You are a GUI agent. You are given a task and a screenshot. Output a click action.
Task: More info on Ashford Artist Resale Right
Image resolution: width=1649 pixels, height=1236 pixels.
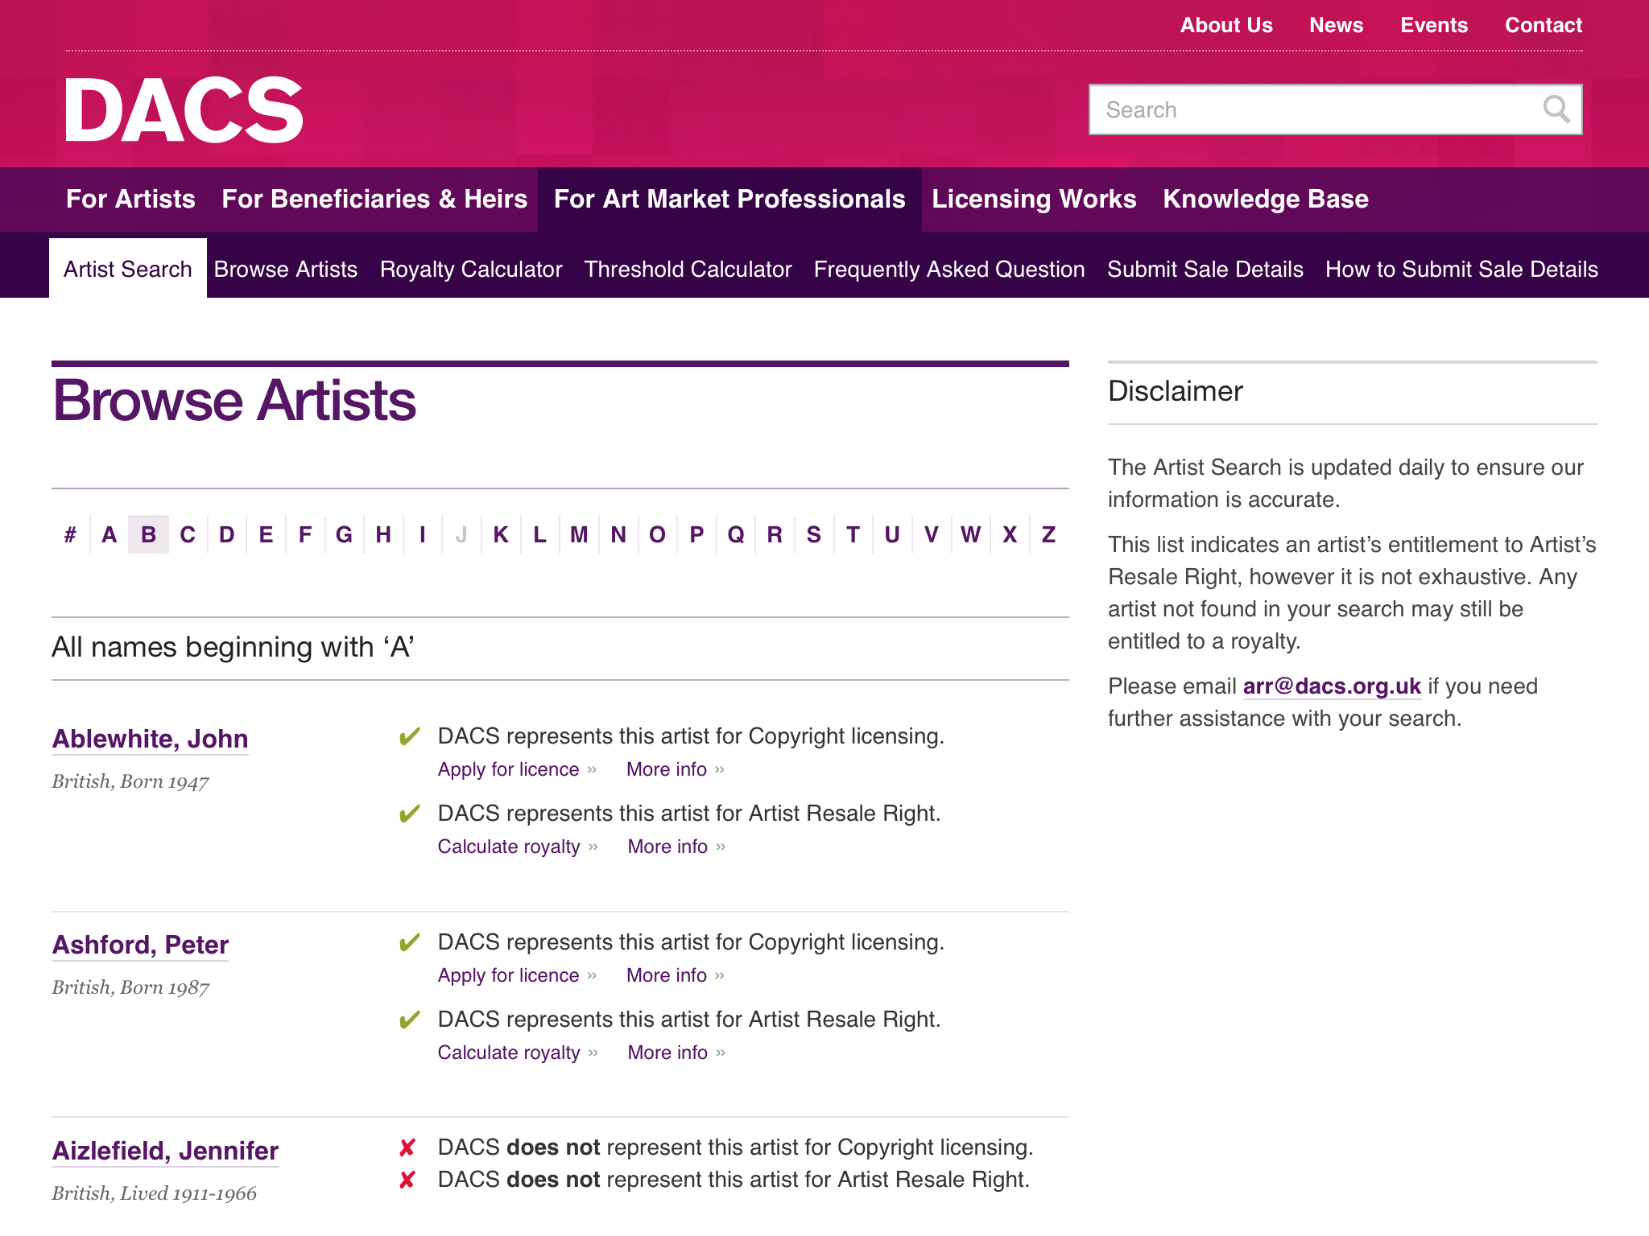click(676, 1053)
